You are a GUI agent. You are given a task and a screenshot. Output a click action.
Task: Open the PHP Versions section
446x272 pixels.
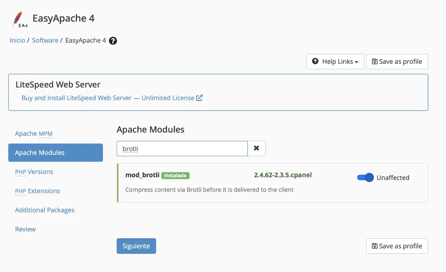tap(34, 172)
